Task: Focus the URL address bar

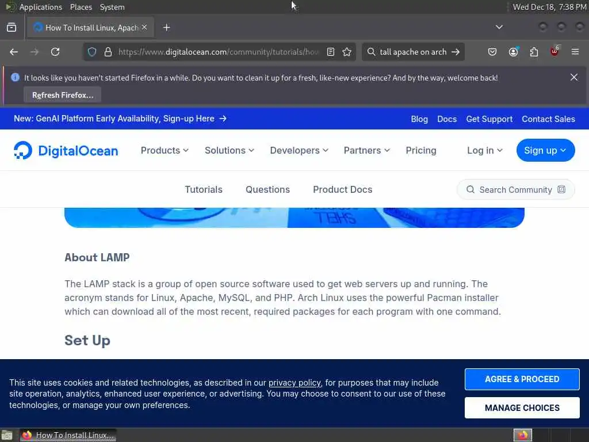Action: point(218,52)
